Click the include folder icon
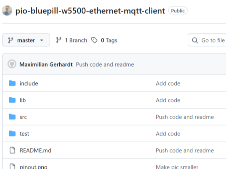Viewport: 226px width, 169px height. coord(12,83)
